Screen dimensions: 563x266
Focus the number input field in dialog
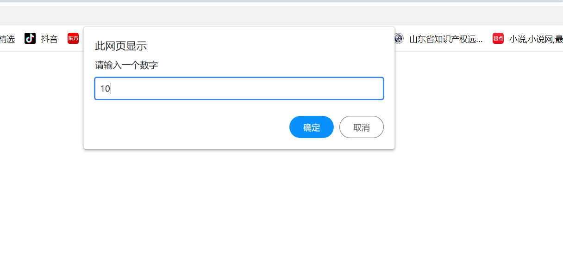click(x=239, y=88)
